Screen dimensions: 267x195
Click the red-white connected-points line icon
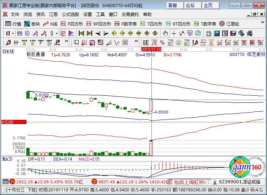tap(182, 33)
